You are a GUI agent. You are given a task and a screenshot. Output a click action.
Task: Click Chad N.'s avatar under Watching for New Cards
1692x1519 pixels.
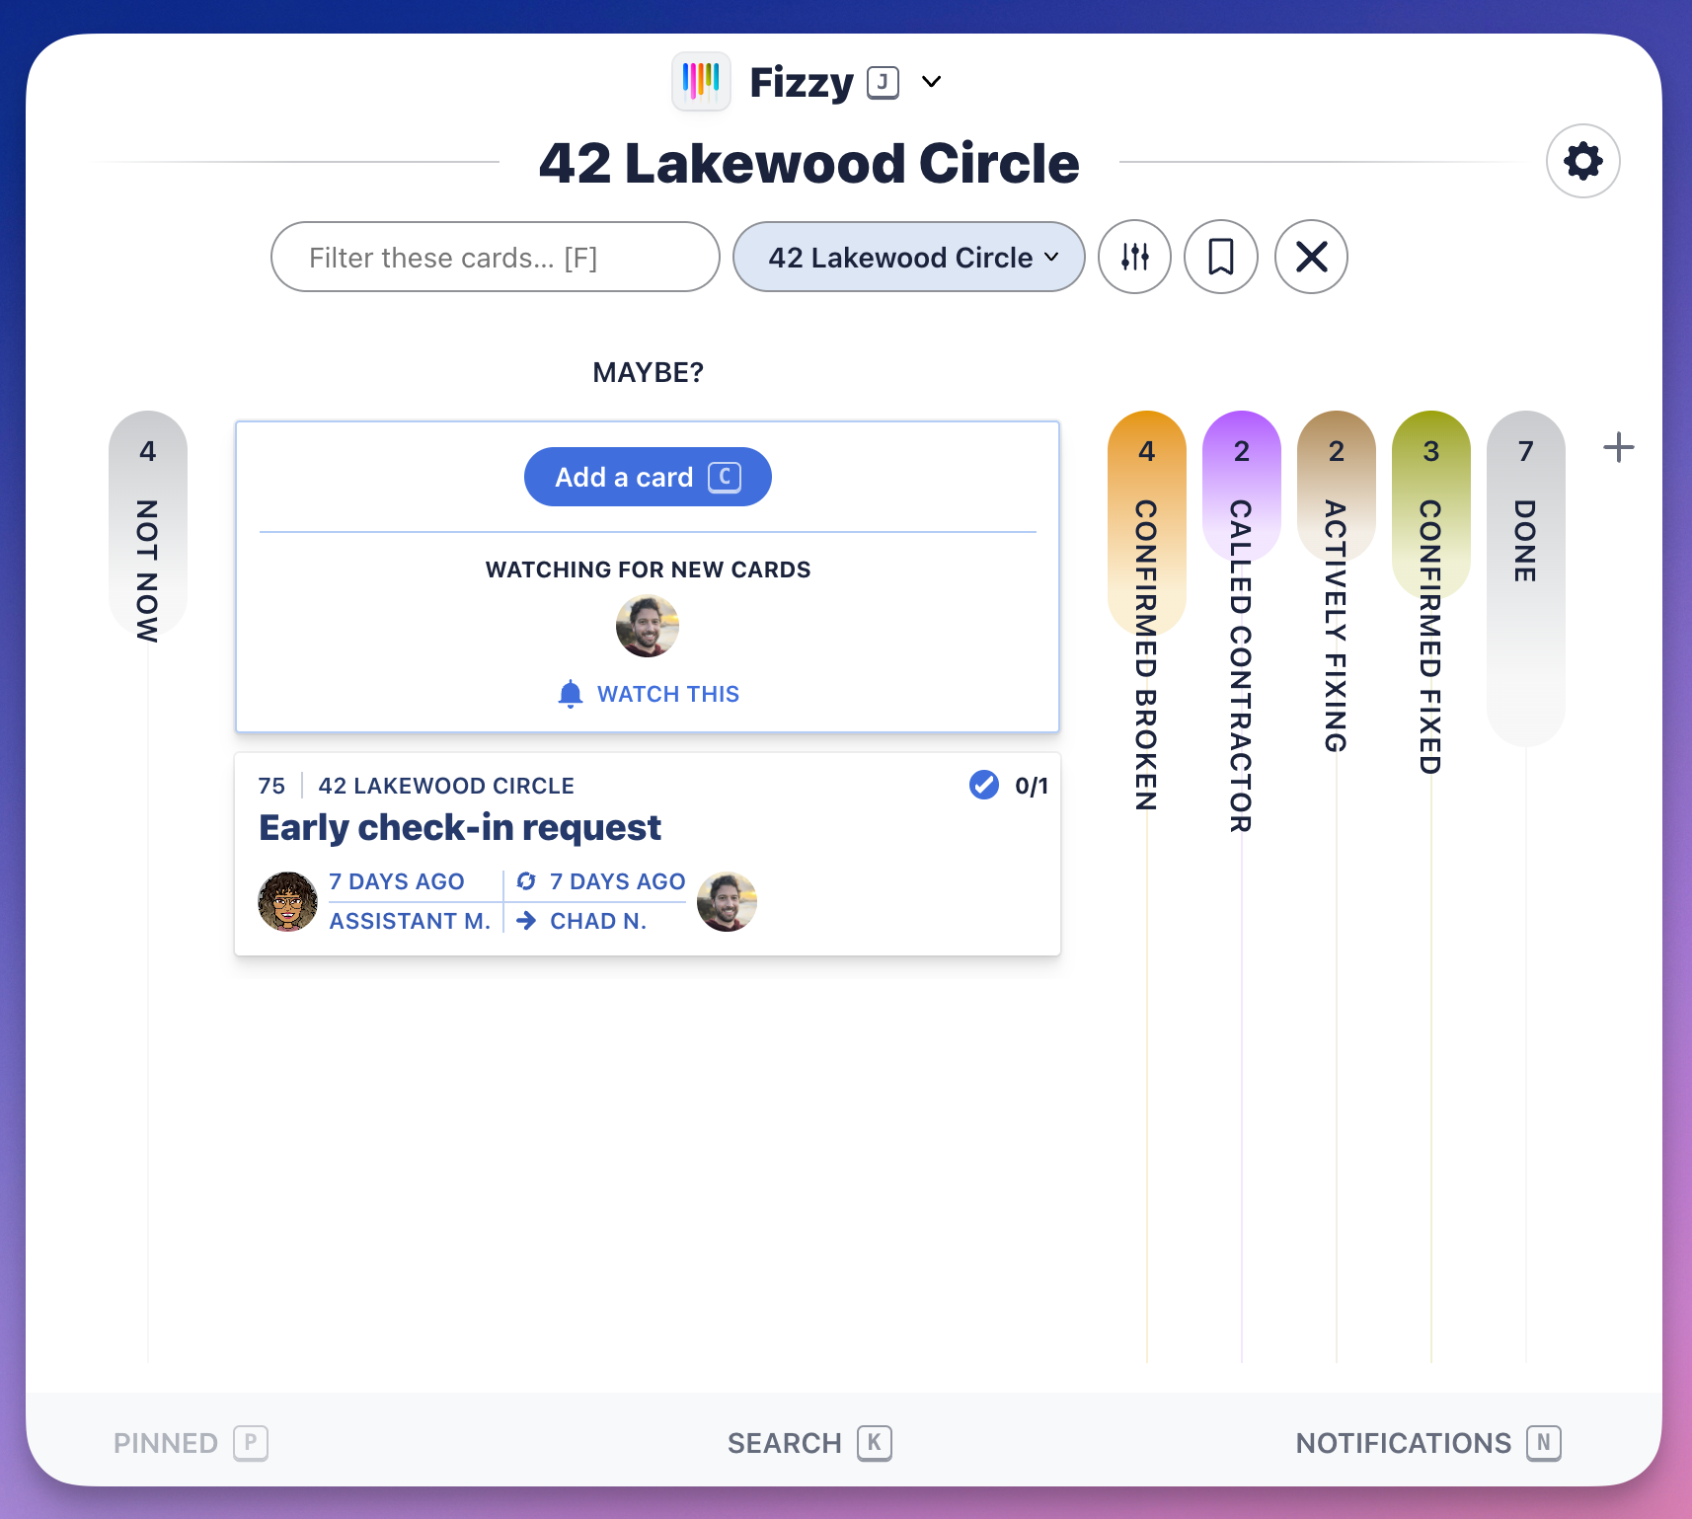pos(647,626)
